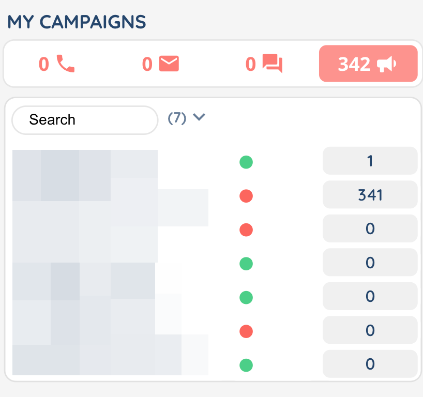This screenshot has width=423, height=397.
Task: Open the count badge showing 341
Action: point(370,195)
